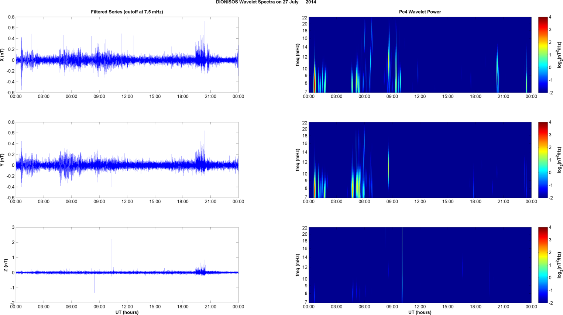Click the X component wavelet power spectrogram

pyautogui.click(x=420, y=55)
